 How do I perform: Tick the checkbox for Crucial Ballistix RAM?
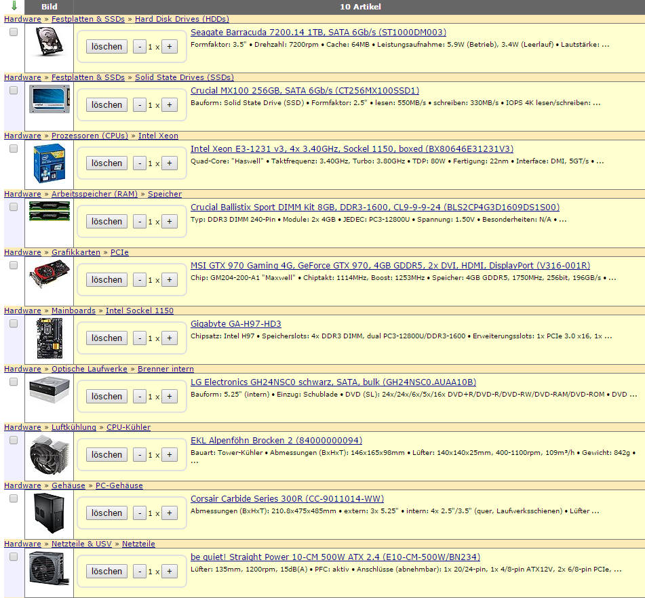[x=14, y=207]
